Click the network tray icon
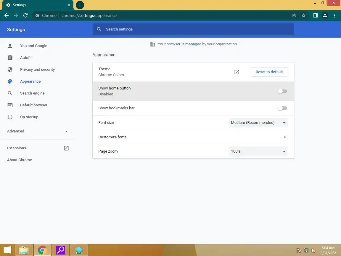The width and height of the screenshot is (341, 256). tap(306, 251)
